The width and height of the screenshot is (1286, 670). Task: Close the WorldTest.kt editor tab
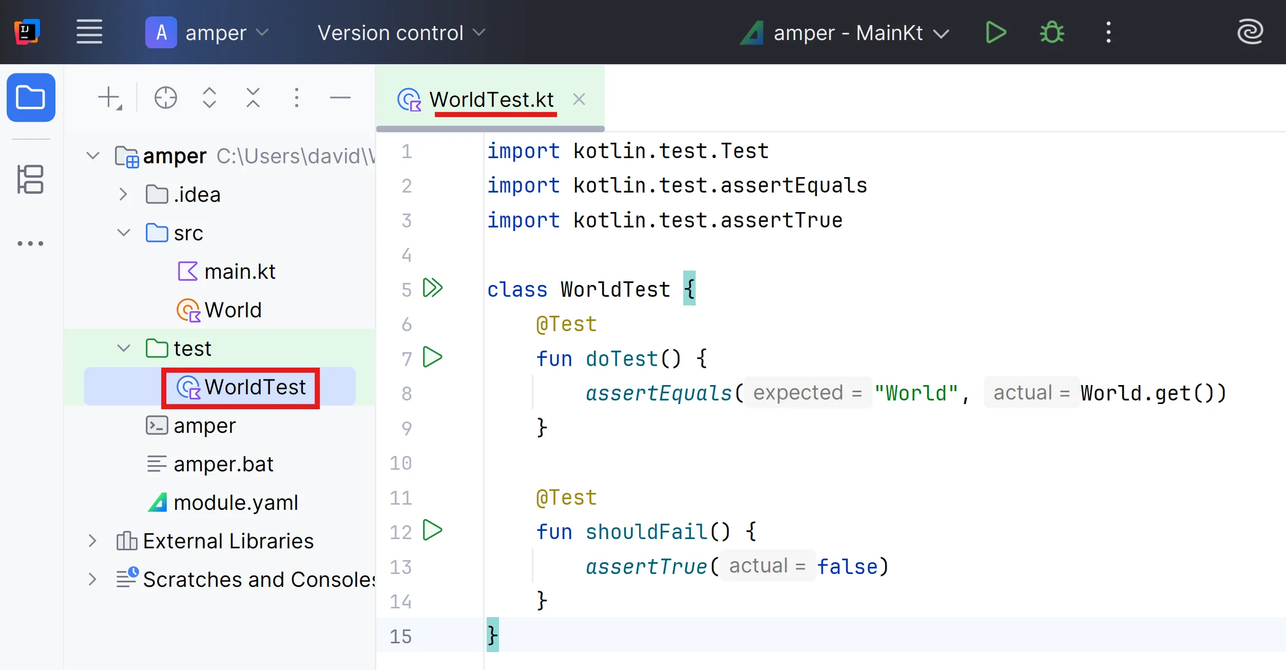579,99
